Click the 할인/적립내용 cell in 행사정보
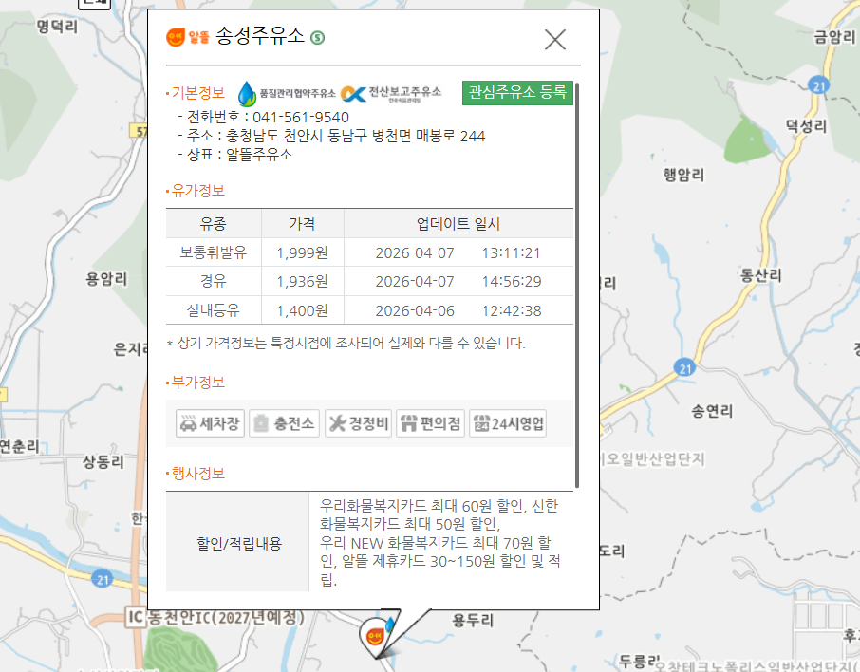Image resolution: width=860 pixels, height=672 pixels. (238, 543)
